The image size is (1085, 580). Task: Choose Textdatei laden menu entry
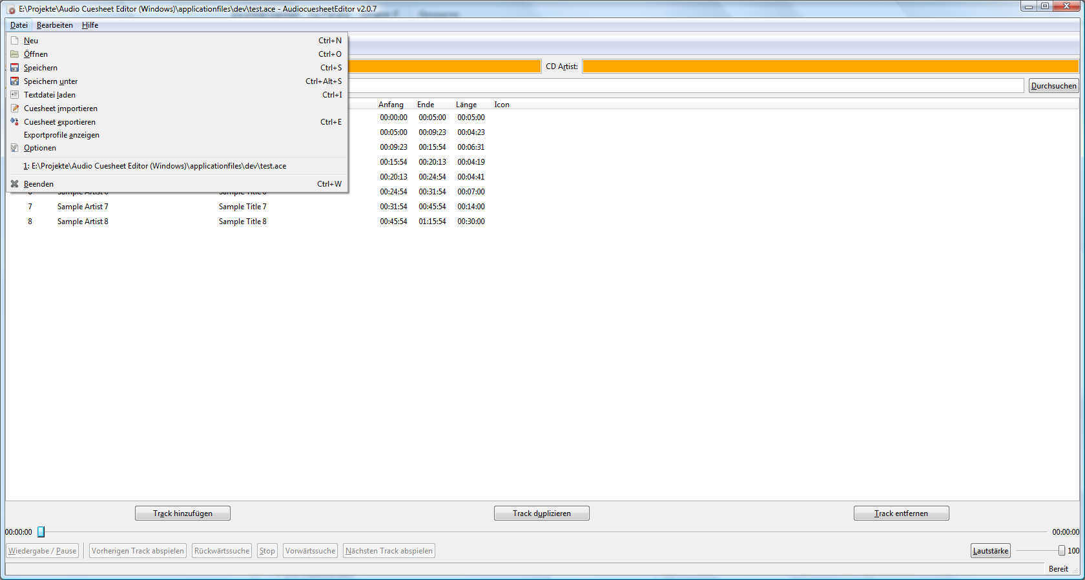coord(177,95)
